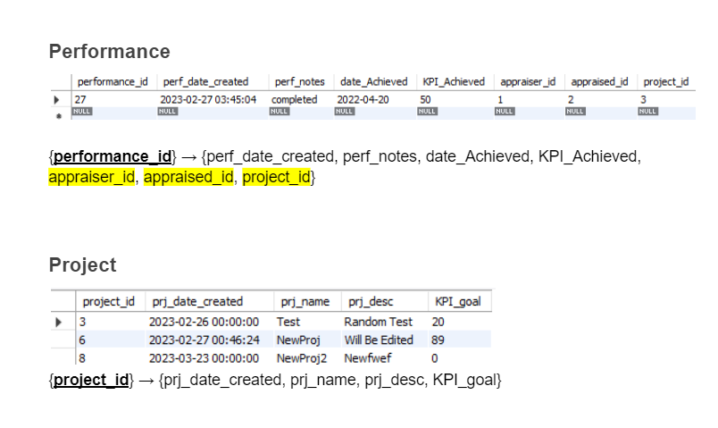Select the prj_name cell 'NewProj2'

coord(307,358)
